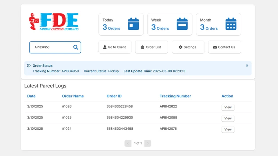The height and width of the screenshot is (156, 278).
Task: Click the Order ID column header
Action: 114,96
